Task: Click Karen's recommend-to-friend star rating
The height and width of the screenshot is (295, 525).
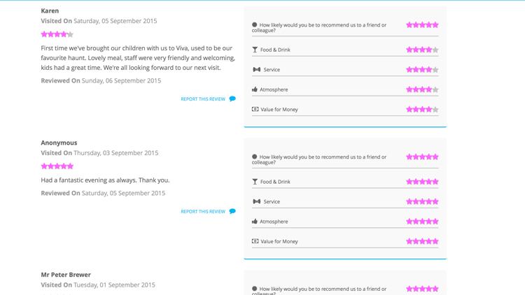Action: click(422, 24)
